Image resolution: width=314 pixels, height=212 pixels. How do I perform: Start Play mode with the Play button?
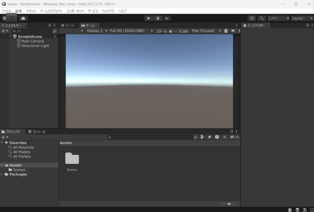pos(149,18)
